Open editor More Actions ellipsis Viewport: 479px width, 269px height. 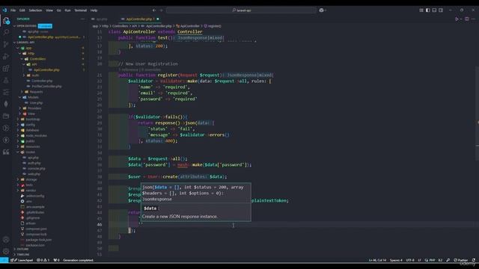[474, 19]
